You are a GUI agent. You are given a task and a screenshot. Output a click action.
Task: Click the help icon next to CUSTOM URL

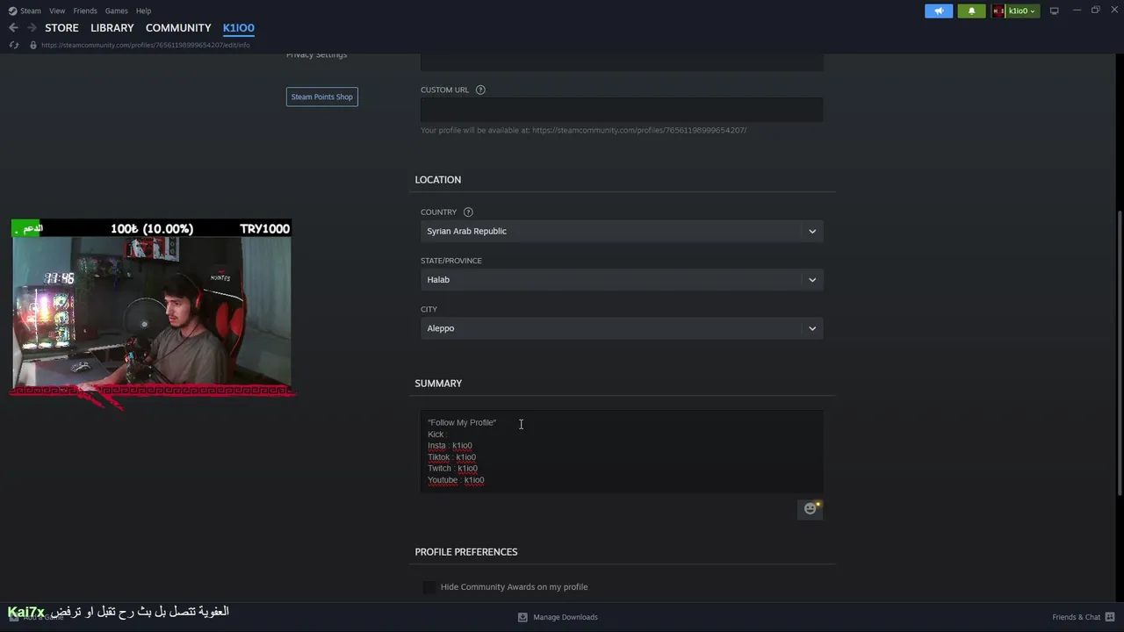480,90
